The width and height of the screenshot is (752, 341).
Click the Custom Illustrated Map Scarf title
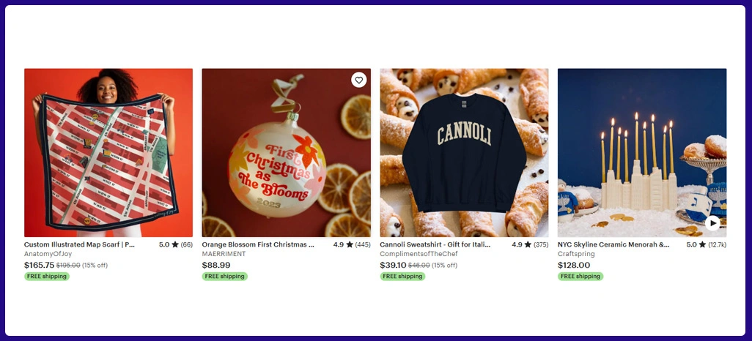80,244
